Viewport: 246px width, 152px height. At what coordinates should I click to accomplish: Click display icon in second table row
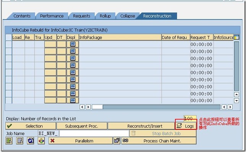pos(73,51)
